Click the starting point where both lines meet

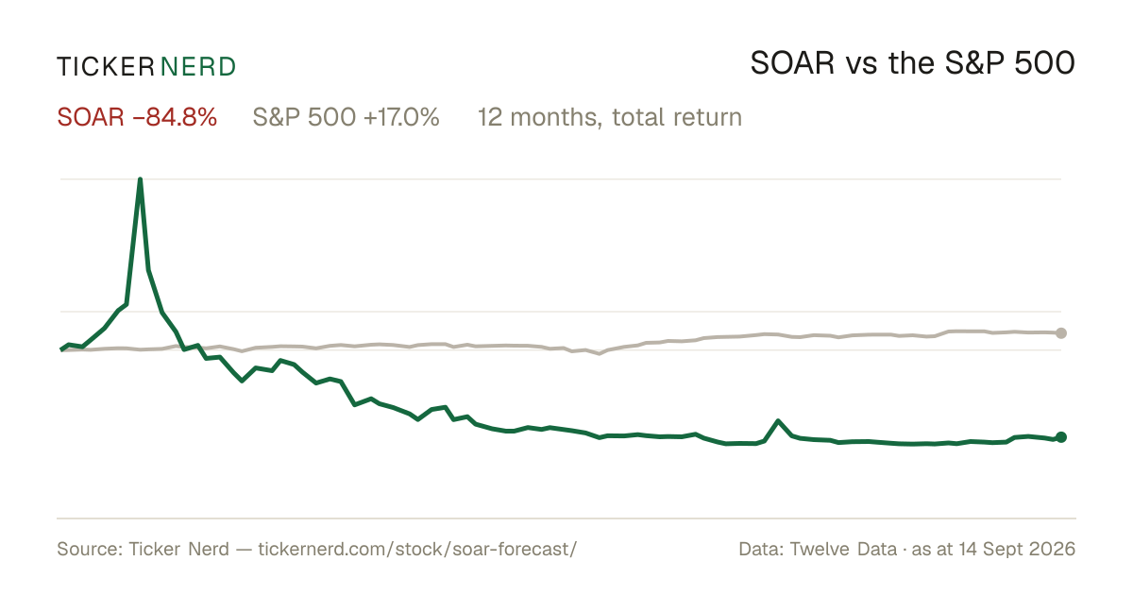click(x=61, y=349)
